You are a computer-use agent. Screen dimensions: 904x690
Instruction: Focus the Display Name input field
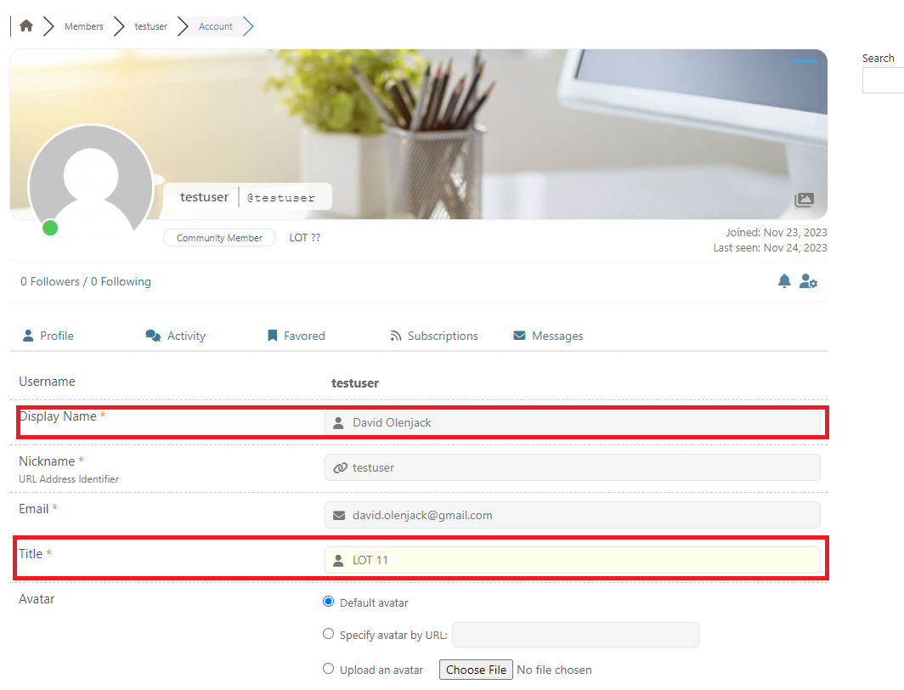tap(573, 422)
